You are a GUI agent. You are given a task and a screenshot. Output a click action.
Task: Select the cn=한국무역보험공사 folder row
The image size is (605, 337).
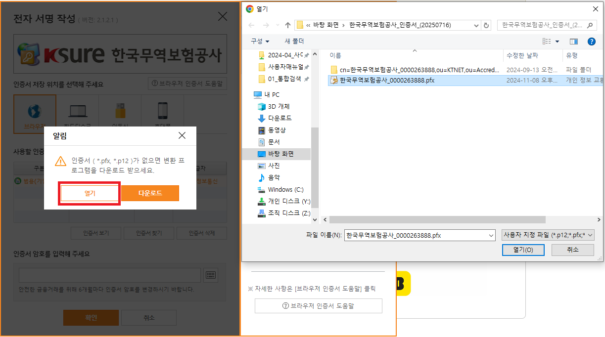(465, 70)
